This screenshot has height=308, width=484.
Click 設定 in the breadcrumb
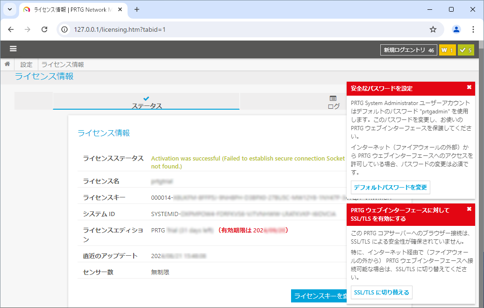point(26,64)
